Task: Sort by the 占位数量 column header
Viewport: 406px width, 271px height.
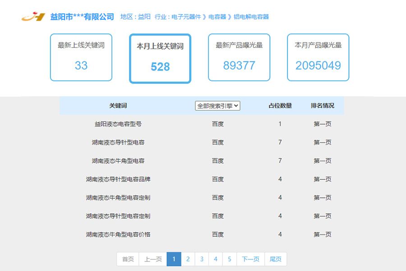Action: coord(280,105)
